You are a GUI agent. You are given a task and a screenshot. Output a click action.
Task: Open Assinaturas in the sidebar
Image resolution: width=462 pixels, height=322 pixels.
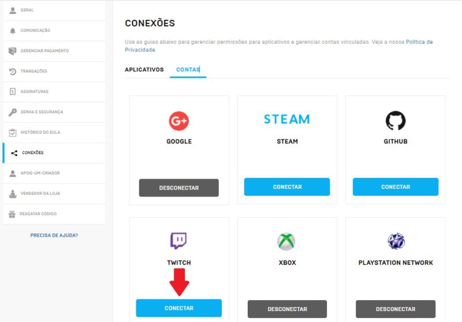point(54,92)
